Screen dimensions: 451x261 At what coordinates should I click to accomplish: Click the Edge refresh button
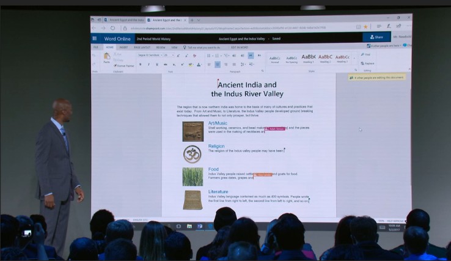coord(112,28)
